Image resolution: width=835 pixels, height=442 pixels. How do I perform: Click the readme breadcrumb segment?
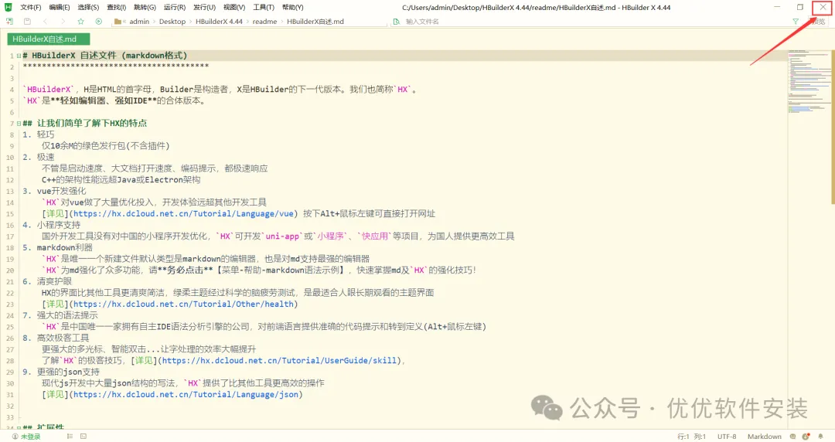tap(264, 22)
